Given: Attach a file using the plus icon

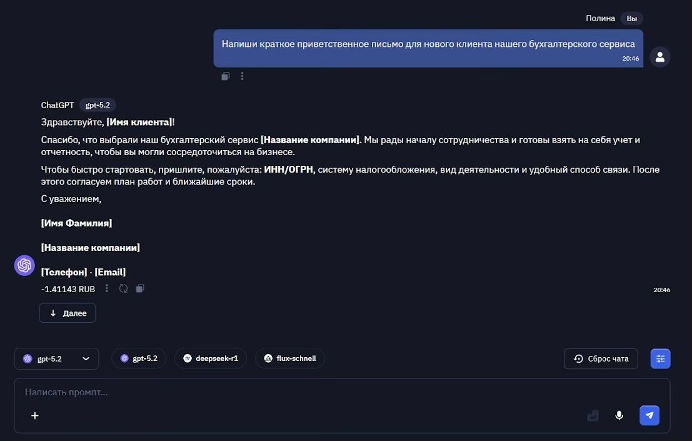Looking at the screenshot, I should click(x=35, y=415).
